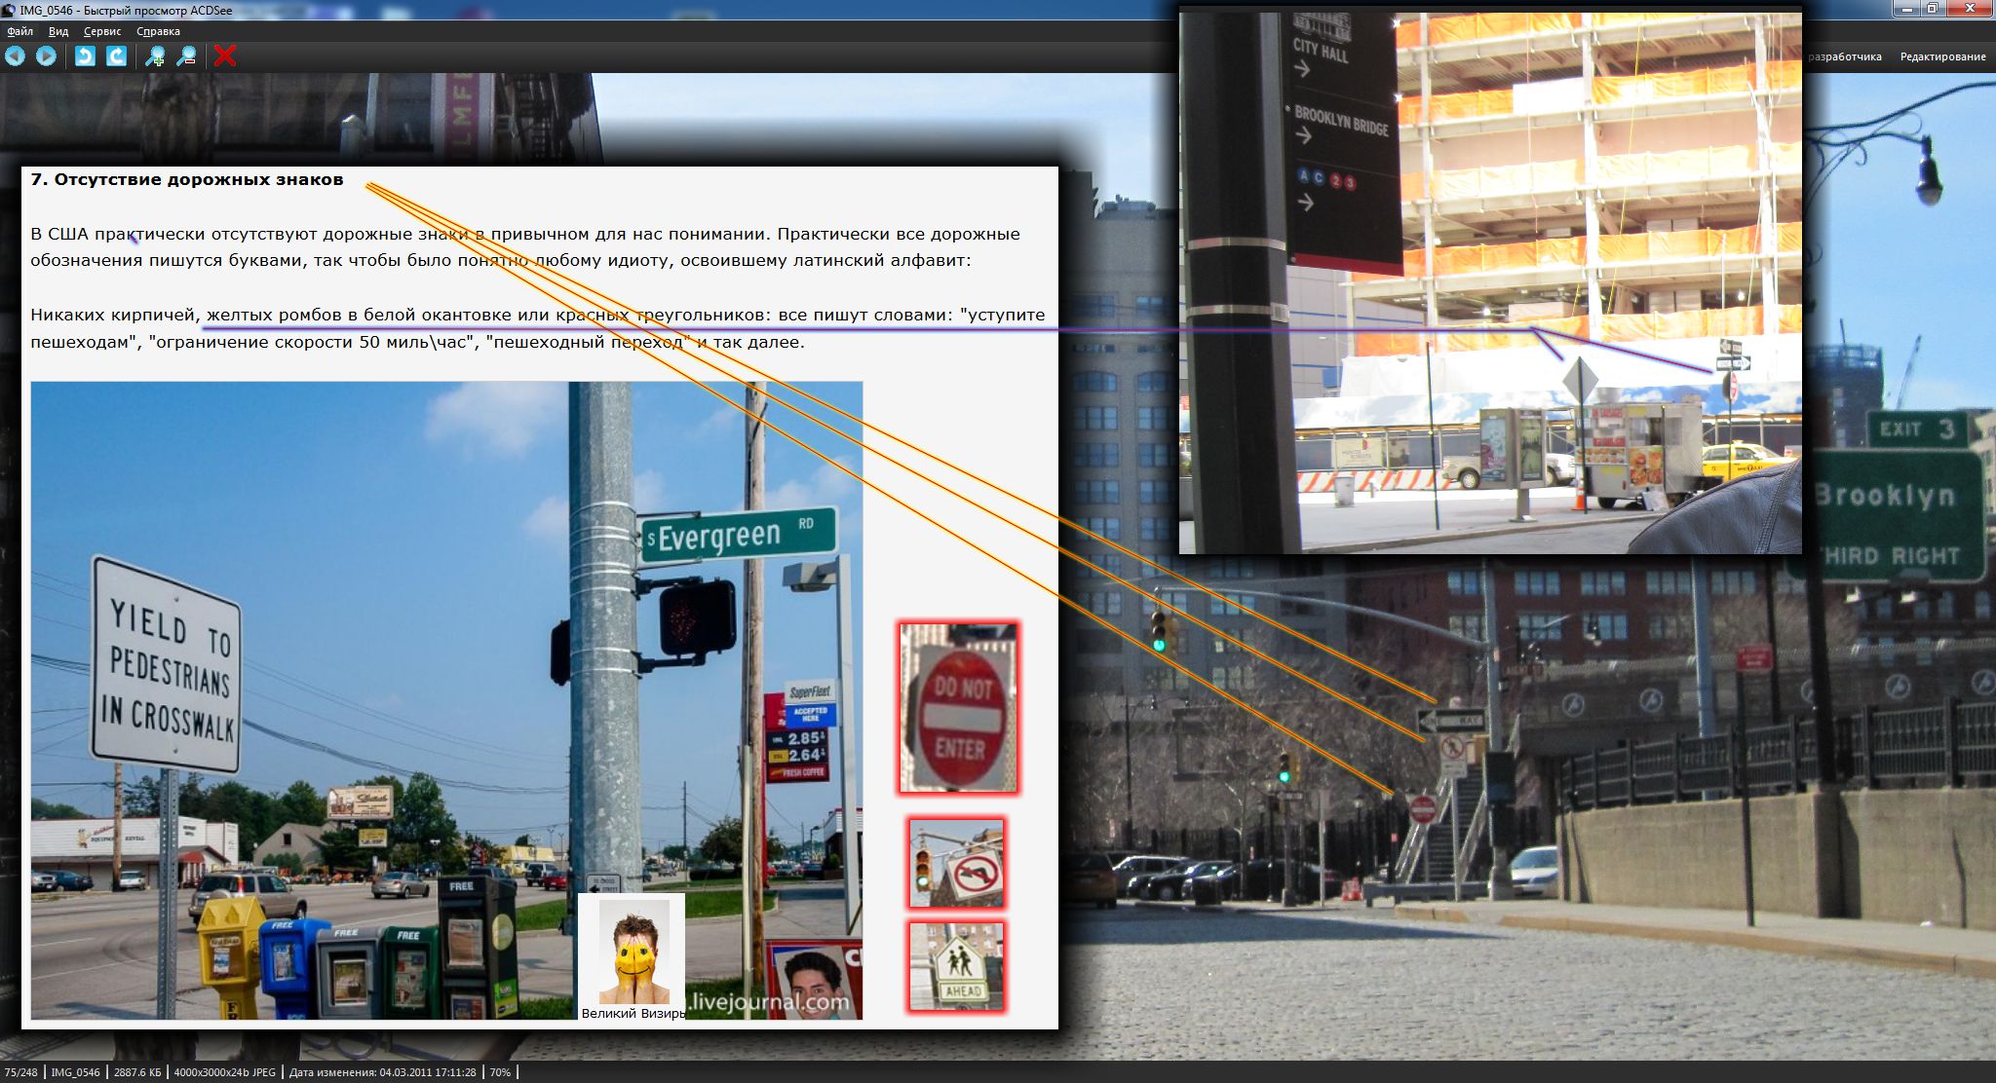The width and height of the screenshot is (1996, 1083).
Task: Click the 70% zoom level in status bar
Action: [x=500, y=1072]
